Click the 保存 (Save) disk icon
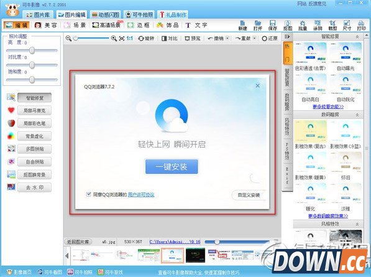The height and width of the screenshot is (277, 371). coord(273,26)
